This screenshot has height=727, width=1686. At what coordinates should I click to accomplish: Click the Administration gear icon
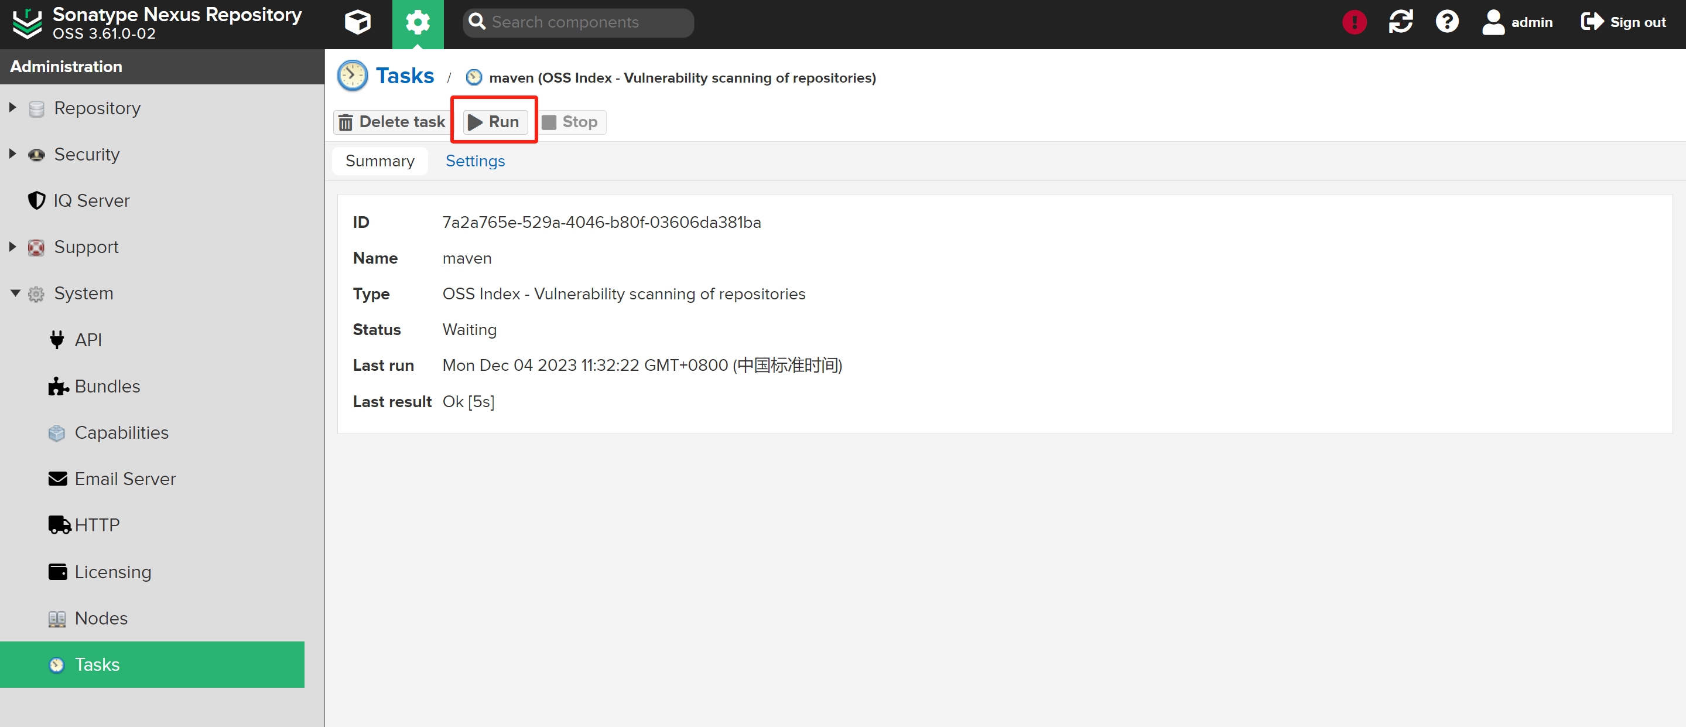(x=418, y=22)
